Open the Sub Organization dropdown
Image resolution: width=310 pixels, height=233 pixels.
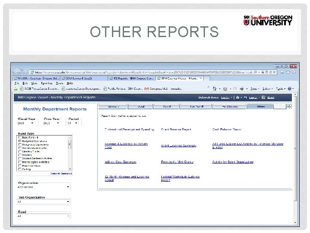[43, 202]
